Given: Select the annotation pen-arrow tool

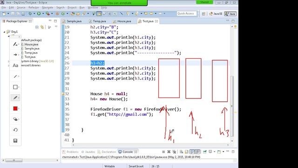Looking at the screenshot, I should point(15,44).
